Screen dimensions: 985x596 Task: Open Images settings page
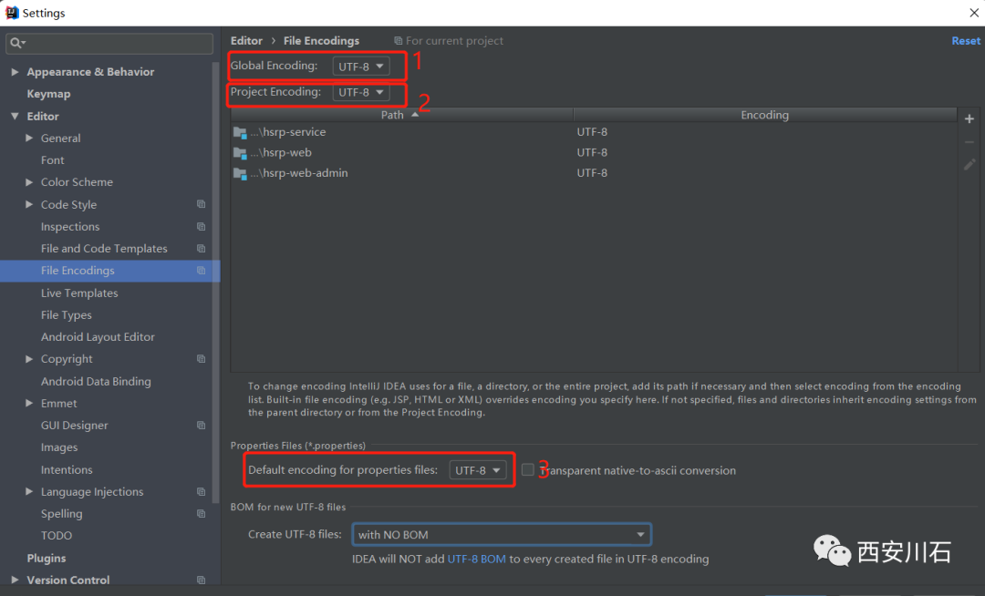click(59, 447)
